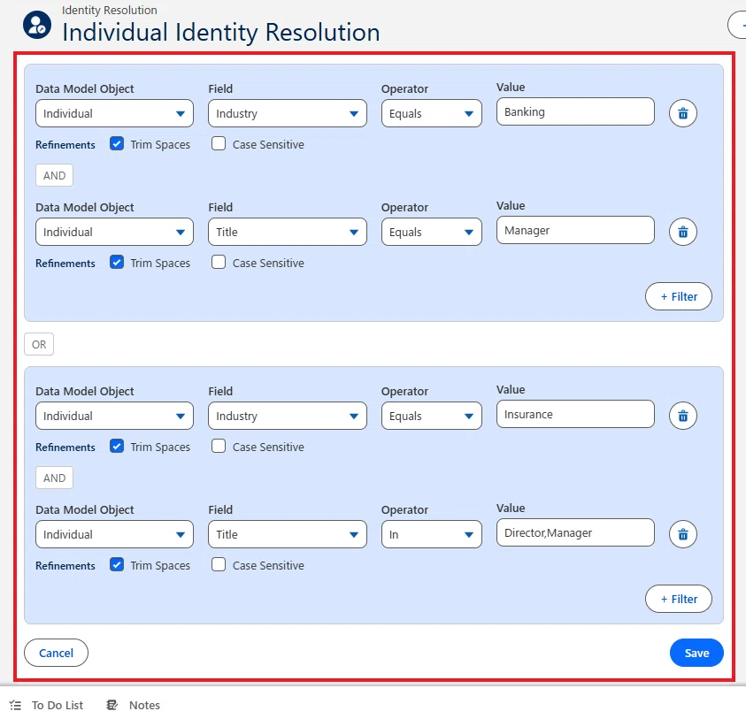Click the Save button
The width and height of the screenshot is (746, 719).
coord(696,653)
